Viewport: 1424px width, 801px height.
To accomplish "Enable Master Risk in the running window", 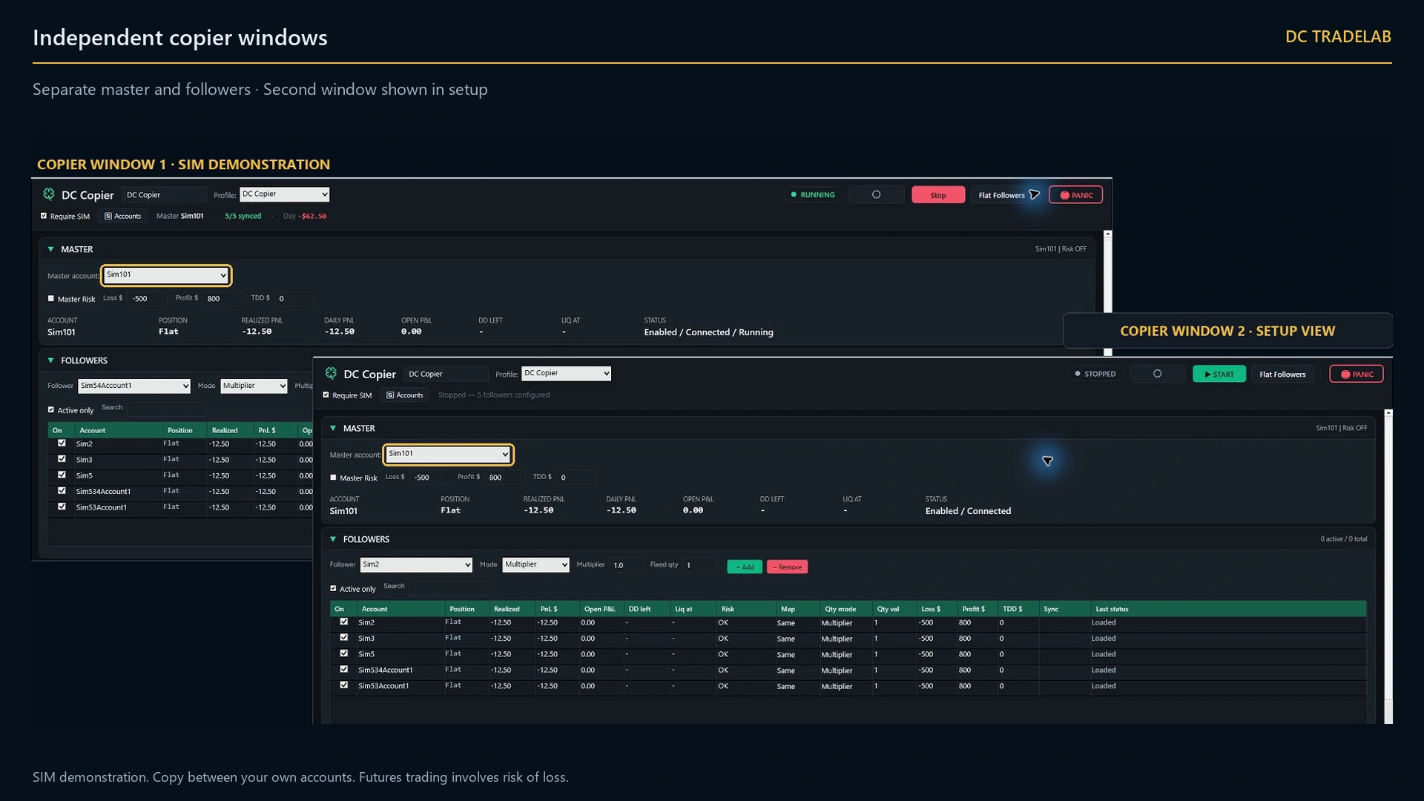I will point(51,298).
